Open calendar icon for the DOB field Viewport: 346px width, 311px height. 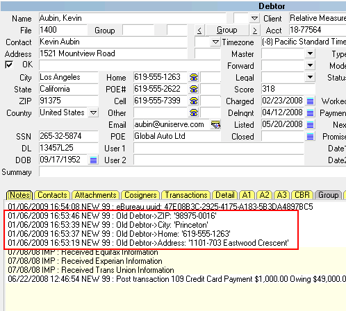[93, 160]
